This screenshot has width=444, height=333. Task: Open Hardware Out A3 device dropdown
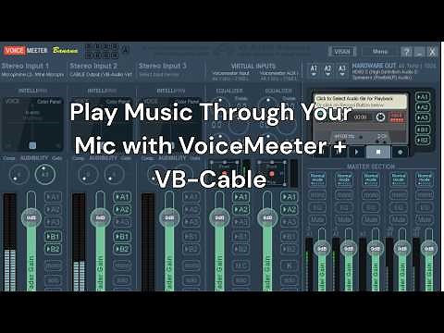342,70
